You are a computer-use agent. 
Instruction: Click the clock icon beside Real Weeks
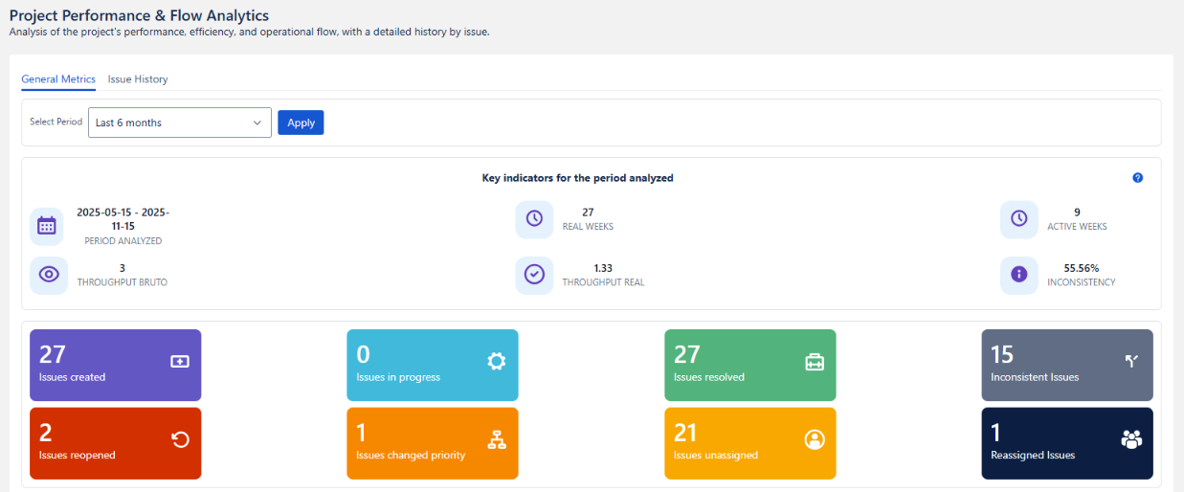534,219
